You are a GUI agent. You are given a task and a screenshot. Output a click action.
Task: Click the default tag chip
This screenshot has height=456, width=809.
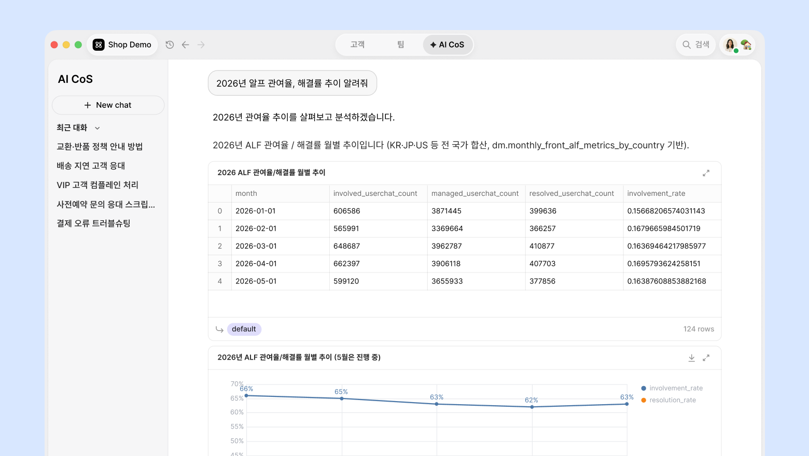pyautogui.click(x=244, y=329)
